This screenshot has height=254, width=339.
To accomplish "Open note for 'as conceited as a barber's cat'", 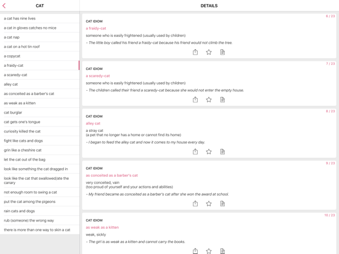I will click(222, 204).
